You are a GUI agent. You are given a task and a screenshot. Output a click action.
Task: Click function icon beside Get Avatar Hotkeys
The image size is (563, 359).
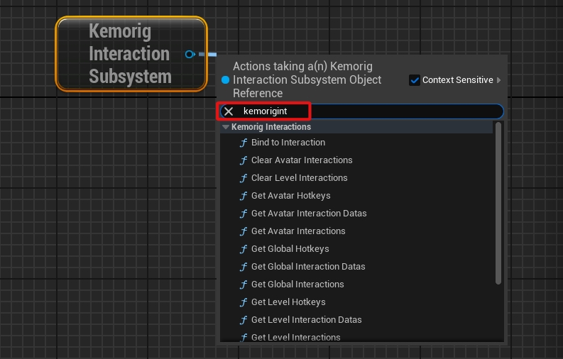point(244,196)
